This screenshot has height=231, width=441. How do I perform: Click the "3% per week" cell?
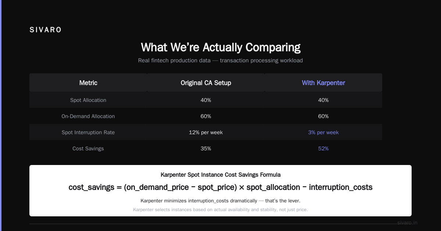coord(323,132)
